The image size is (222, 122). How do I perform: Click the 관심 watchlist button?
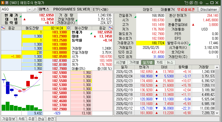point(41,119)
